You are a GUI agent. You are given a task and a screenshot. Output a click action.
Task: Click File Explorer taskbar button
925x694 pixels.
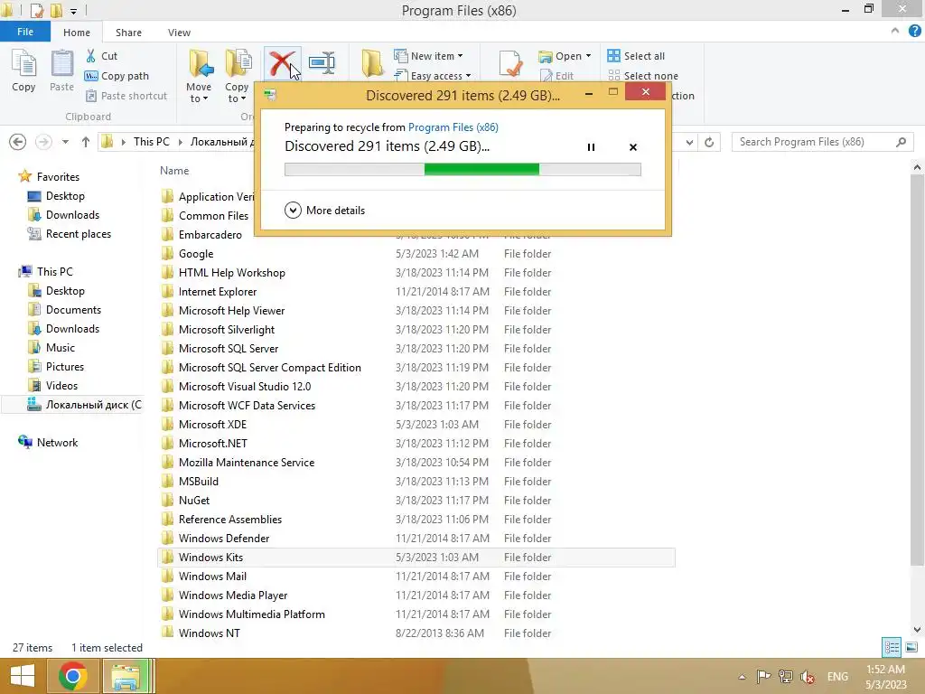pos(127,676)
